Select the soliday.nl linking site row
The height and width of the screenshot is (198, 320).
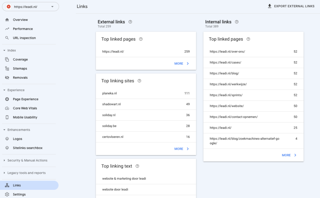(x=146, y=115)
